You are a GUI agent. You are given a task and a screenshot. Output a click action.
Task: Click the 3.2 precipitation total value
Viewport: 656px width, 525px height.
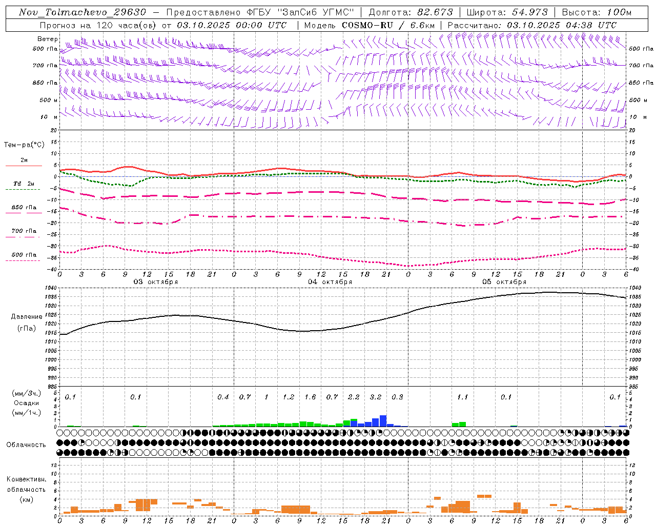[376, 397]
